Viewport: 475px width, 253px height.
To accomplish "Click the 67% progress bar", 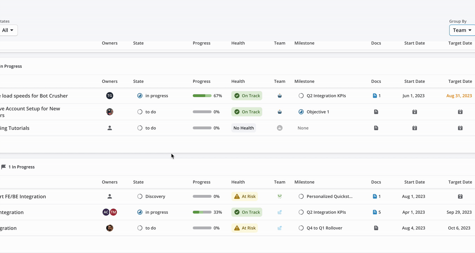I will [202, 96].
